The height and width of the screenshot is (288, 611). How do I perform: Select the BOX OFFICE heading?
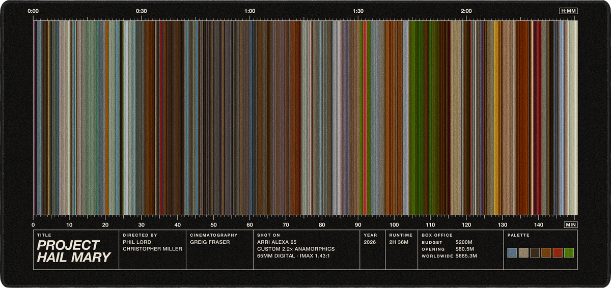click(437, 235)
